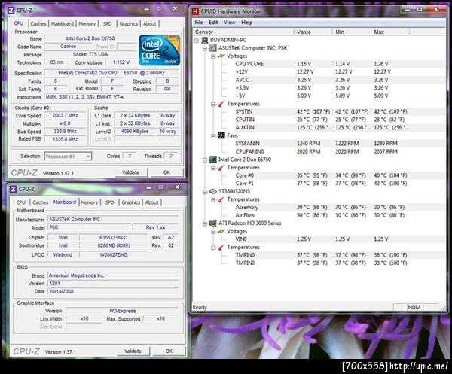Select the CPUFANIN0 fan row
Image resolution: width=452 pixels, height=374 pixels.
[319, 151]
